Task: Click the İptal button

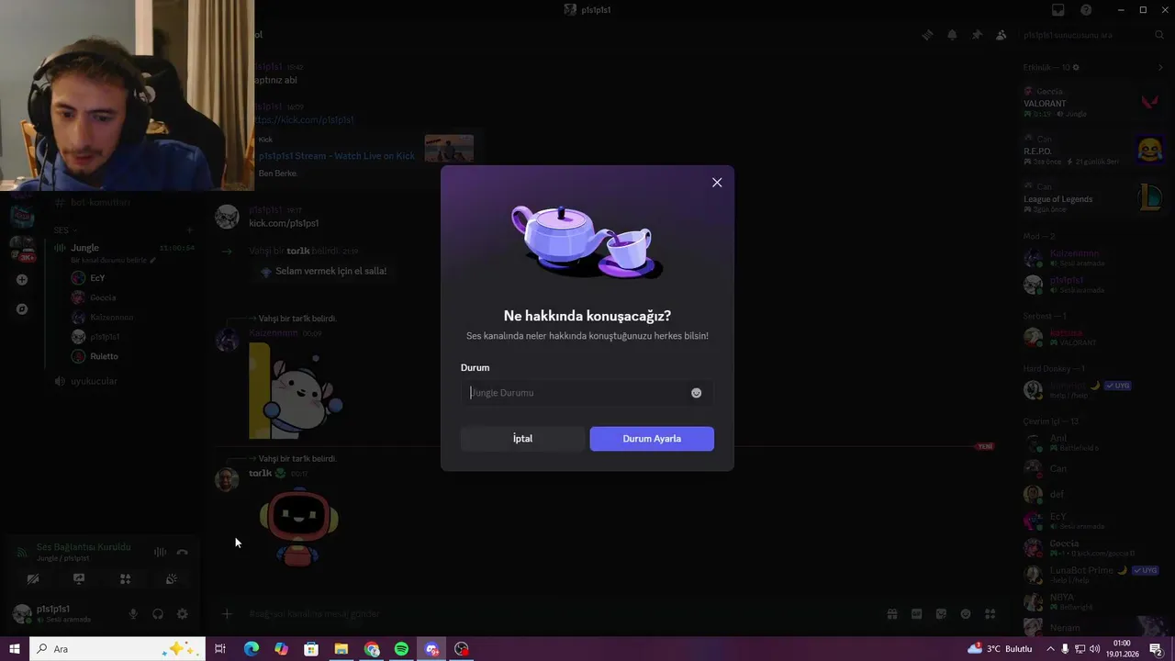Action: pos(522,439)
